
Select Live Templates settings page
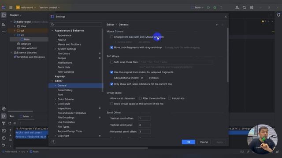[x=66, y=122]
